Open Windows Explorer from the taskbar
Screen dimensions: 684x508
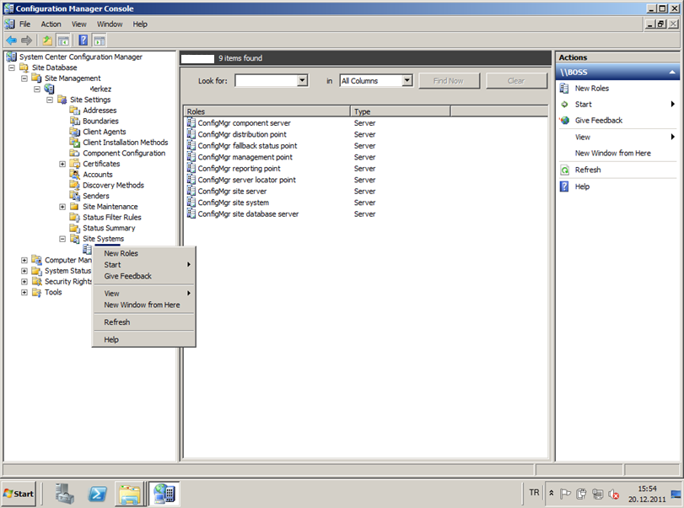(x=130, y=494)
